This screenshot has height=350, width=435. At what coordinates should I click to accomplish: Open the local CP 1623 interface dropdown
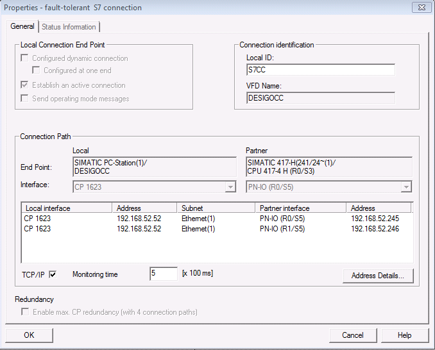[x=230, y=187]
